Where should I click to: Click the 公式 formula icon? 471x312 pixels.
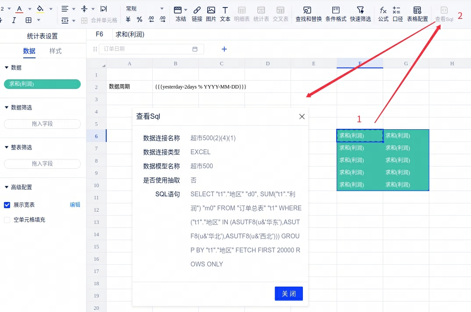click(383, 14)
